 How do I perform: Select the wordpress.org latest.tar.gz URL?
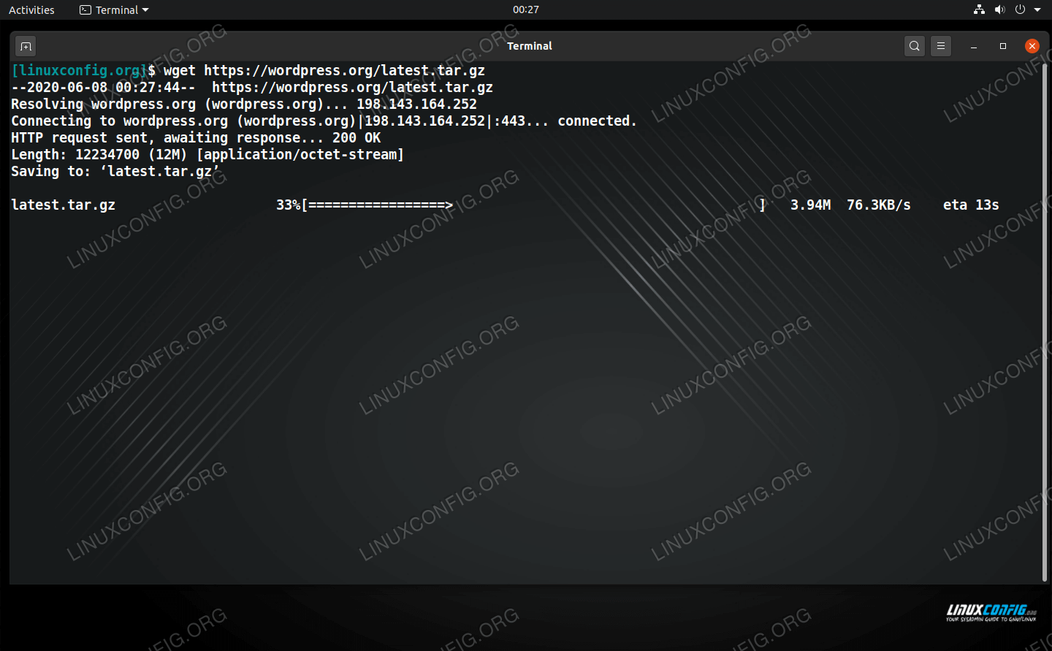(344, 70)
